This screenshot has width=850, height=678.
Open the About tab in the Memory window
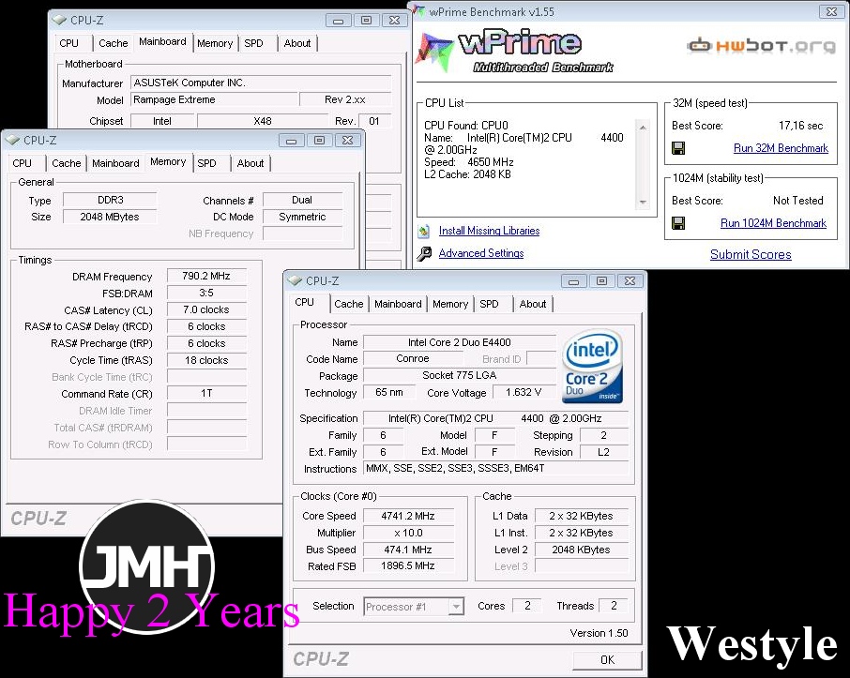pos(250,163)
